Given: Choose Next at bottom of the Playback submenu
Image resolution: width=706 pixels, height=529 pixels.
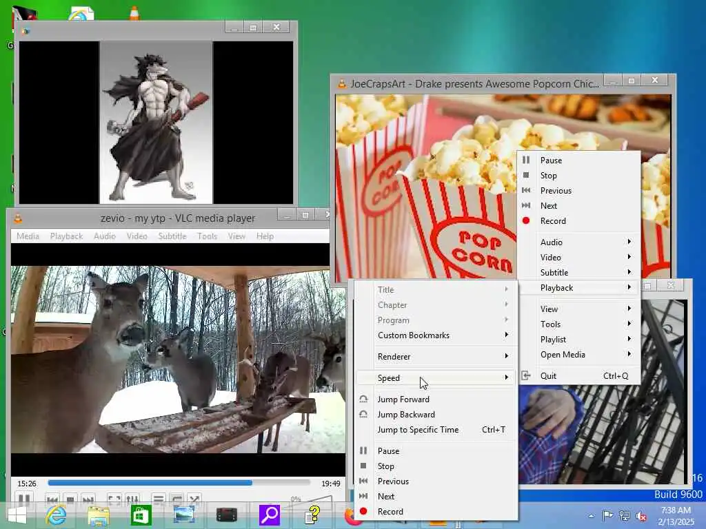Looking at the screenshot, I should coord(436,496).
